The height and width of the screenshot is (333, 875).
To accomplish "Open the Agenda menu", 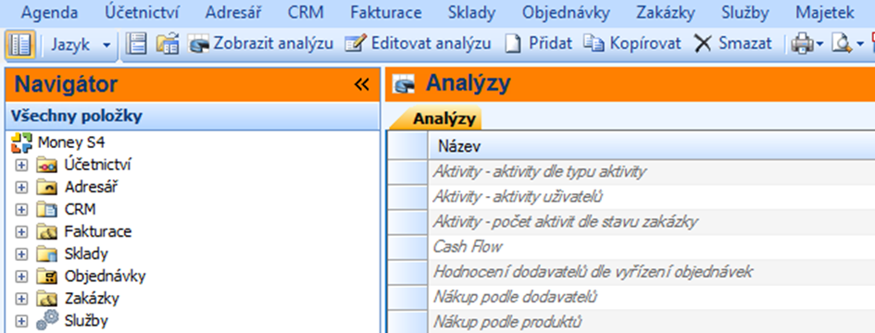I will click(49, 13).
